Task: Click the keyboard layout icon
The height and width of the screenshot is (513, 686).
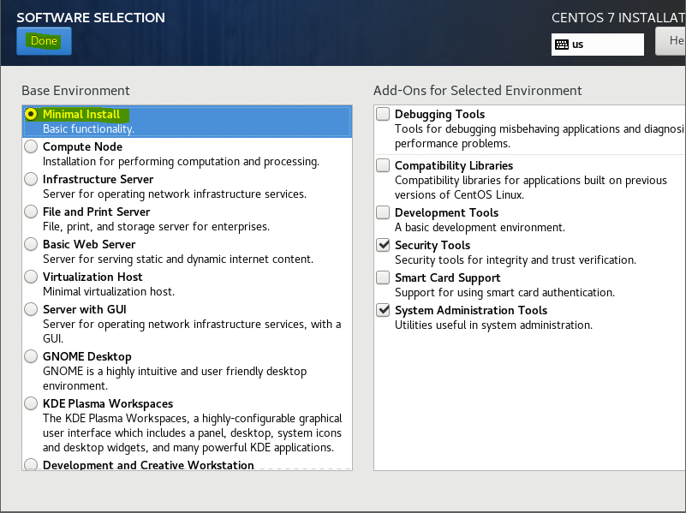Action: pyautogui.click(x=562, y=45)
